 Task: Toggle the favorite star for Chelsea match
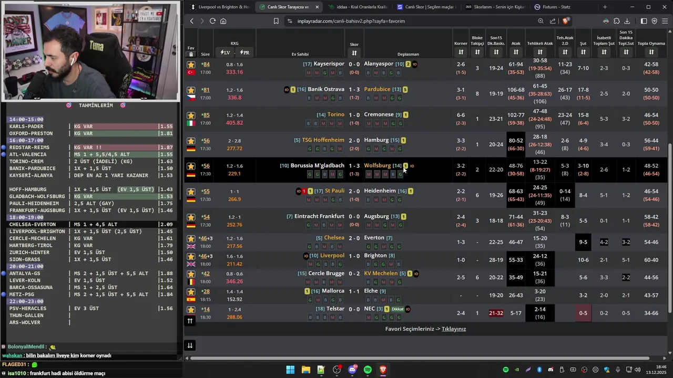pos(191,239)
